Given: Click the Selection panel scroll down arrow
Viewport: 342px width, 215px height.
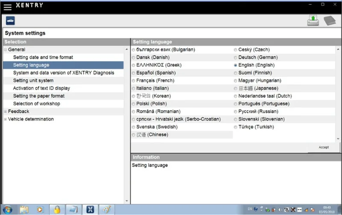Looking at the screenshot, I should click(127, 201).
